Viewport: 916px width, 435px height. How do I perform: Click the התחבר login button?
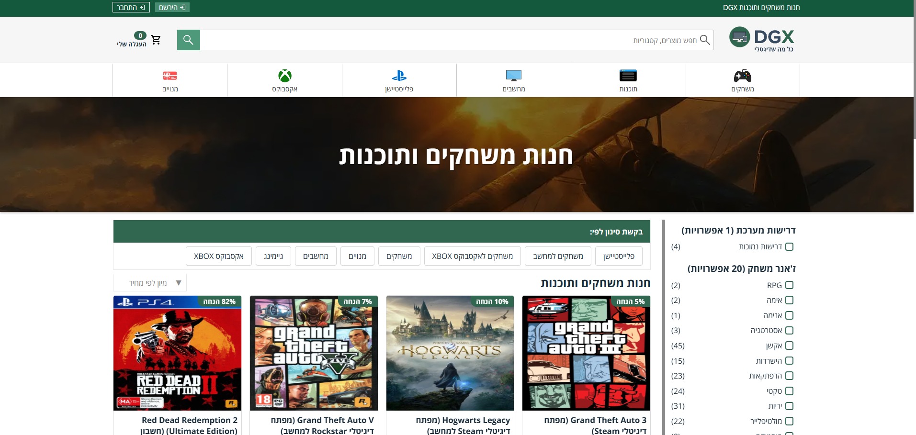[x=131, y=7]
